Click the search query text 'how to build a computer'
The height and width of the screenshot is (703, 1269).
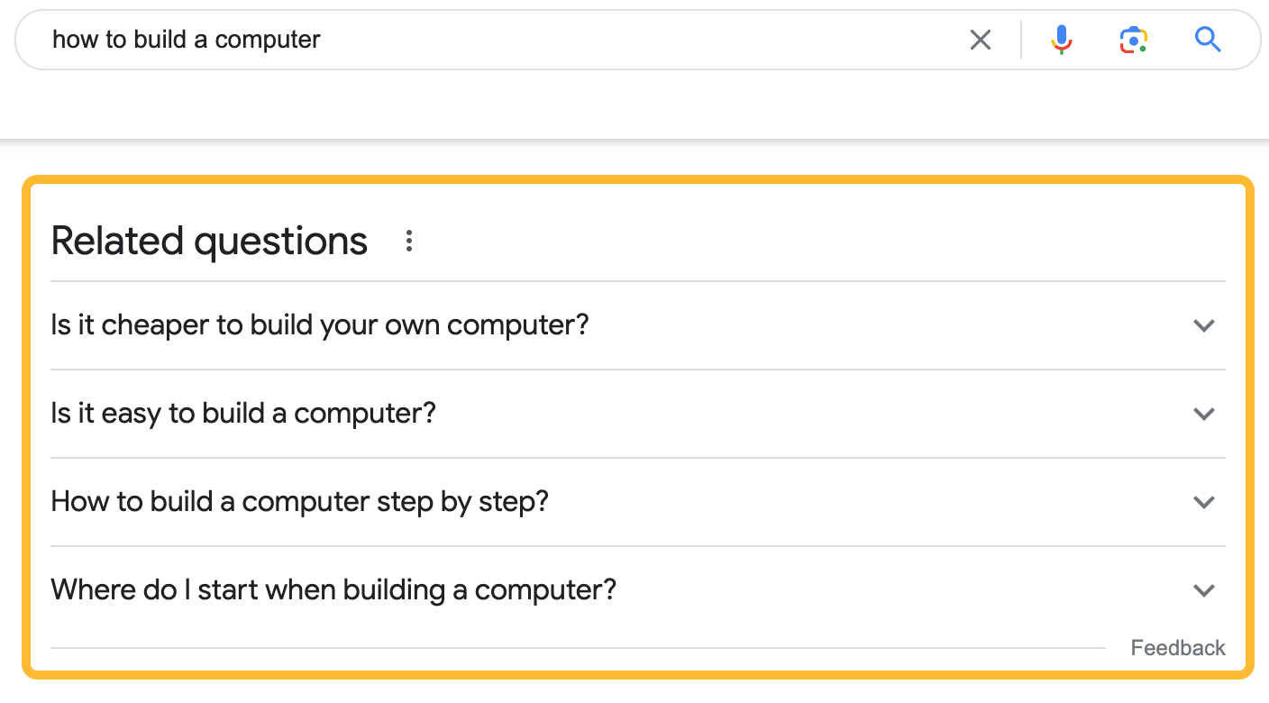click(x=187, y=40)
